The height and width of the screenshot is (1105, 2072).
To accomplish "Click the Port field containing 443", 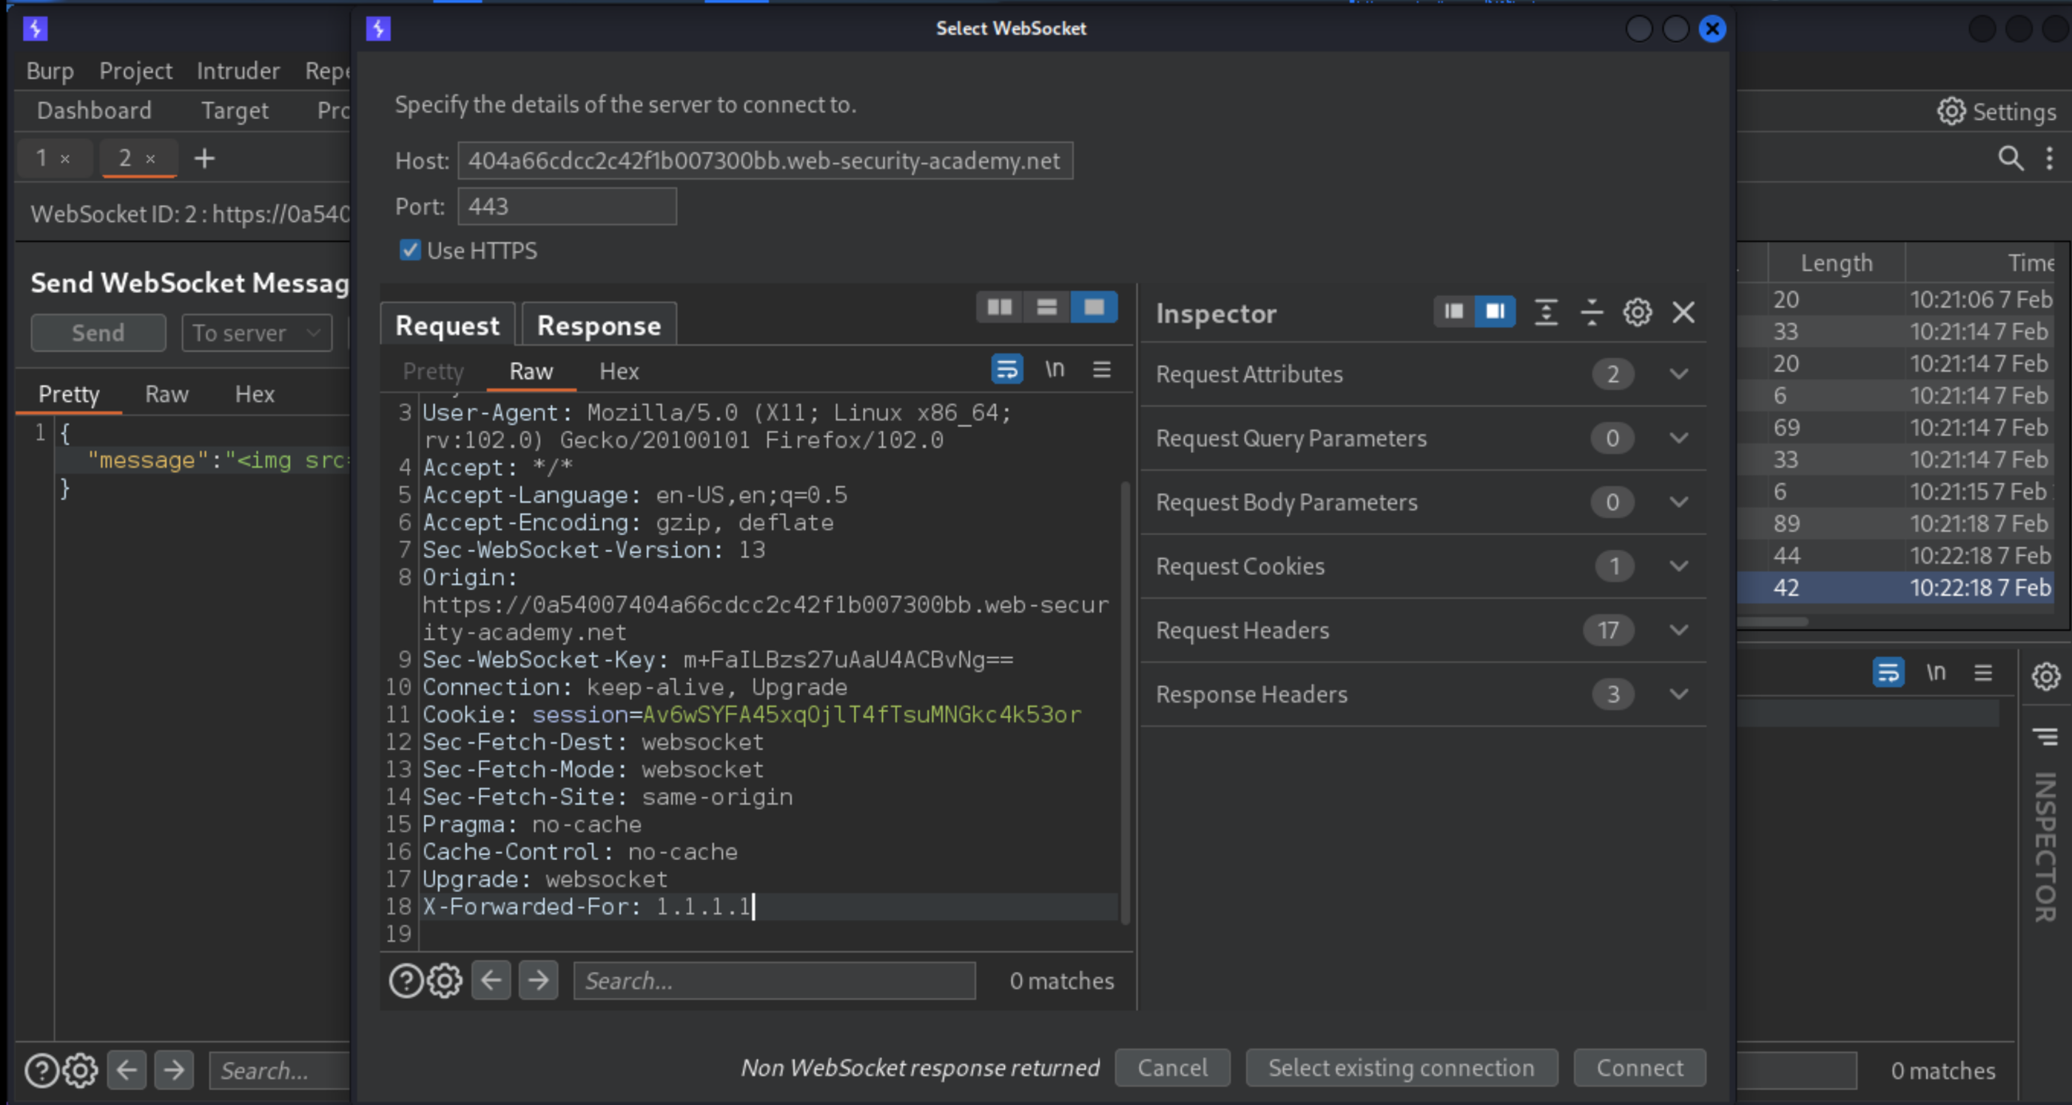I will point(567,206).
